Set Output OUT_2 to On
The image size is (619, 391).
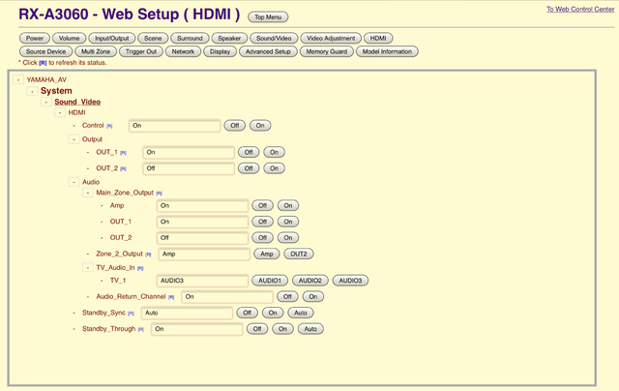274,168
